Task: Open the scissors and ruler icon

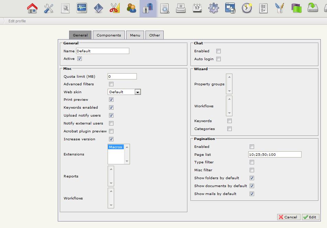Action: coord(115,8)
